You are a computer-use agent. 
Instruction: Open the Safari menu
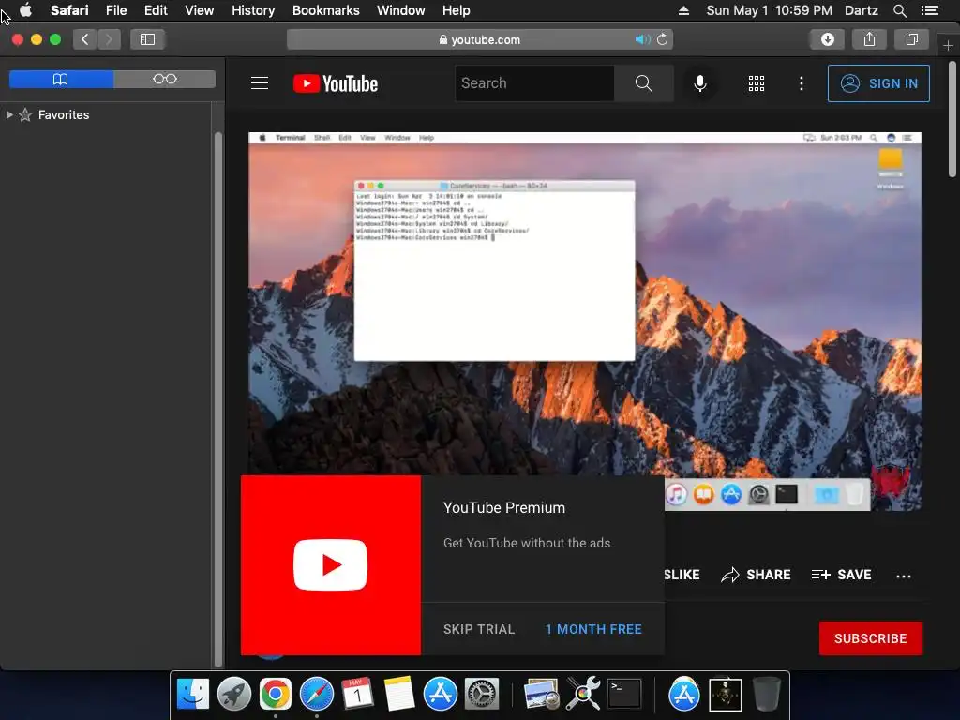click(x=69, y=10)
